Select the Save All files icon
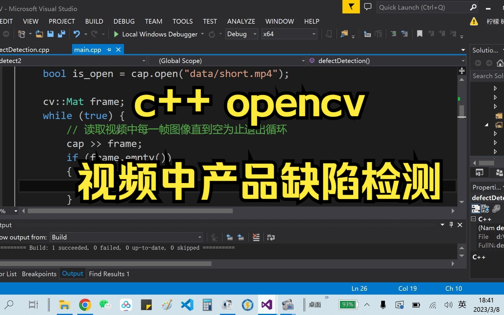Screen dimensions: 504x315 (x=61, y=34)
